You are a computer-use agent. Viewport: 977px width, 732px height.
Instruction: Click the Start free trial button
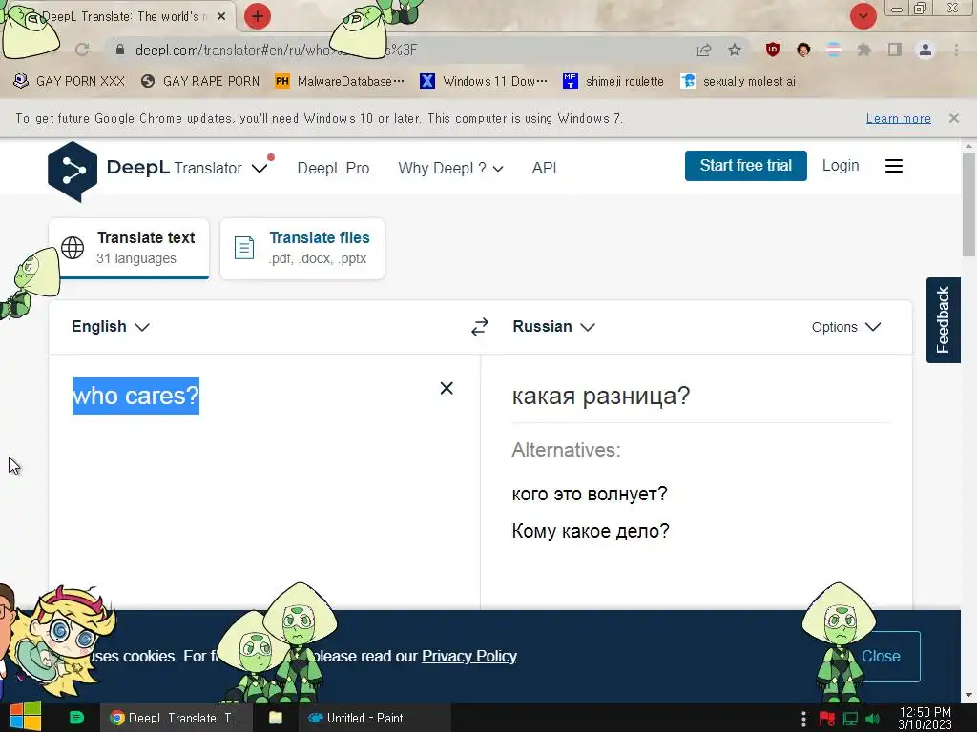(x=746, y=166)
